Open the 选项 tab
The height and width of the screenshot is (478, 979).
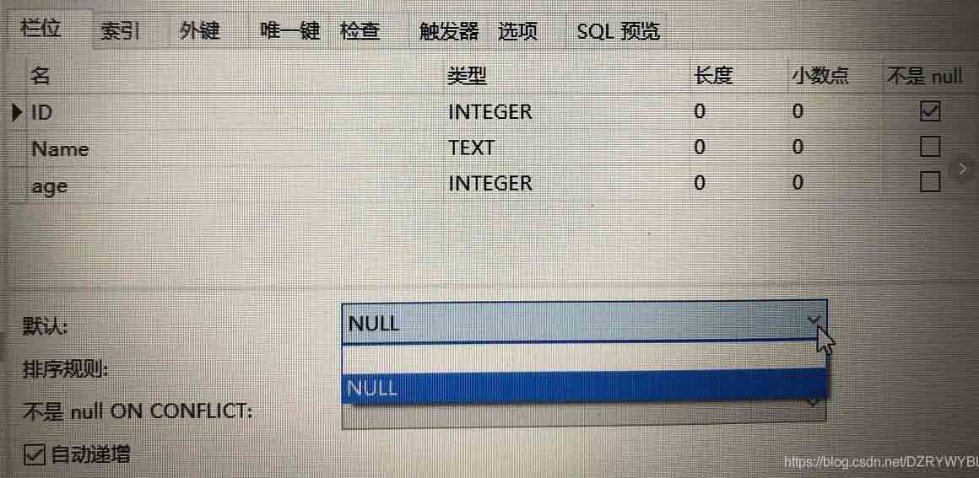pyautogui.click(x=517, y=30)
